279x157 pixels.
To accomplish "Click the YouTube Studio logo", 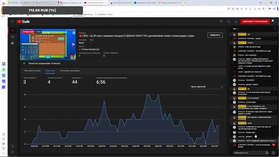I will pos(23,21).
